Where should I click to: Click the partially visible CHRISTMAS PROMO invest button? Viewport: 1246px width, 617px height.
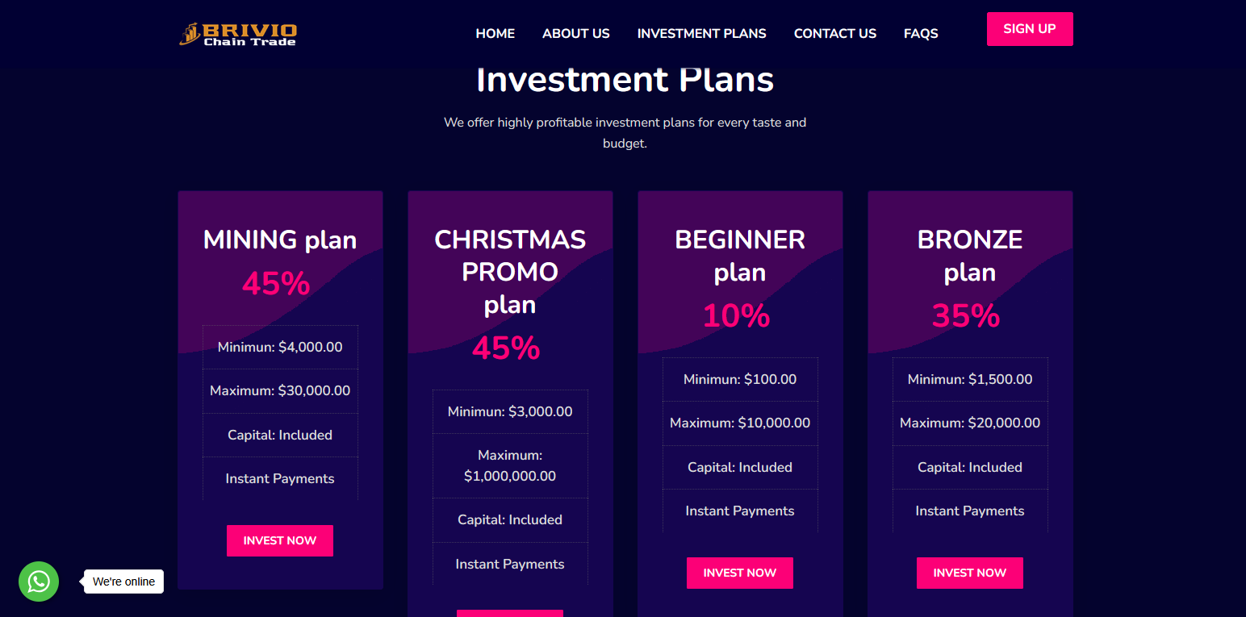(x=510, y=613)
